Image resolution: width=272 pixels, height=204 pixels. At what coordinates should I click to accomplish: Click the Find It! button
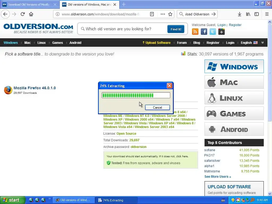click(176, 29)
